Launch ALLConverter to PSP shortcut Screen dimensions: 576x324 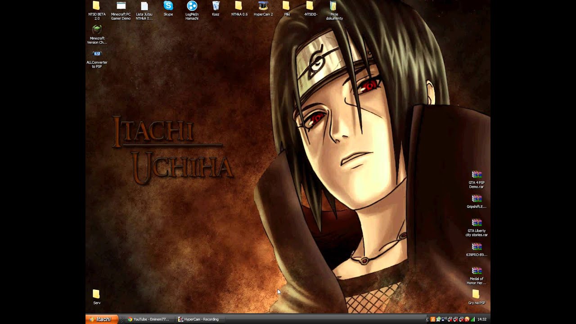pos(97,59)
